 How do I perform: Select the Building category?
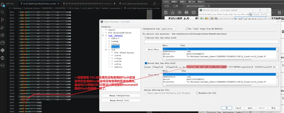[x=115, y=47]
